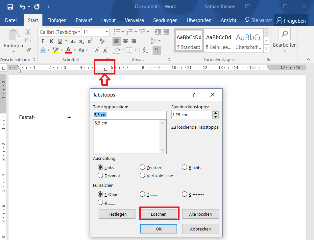
Task: Select Rechts alignment radio button
Action: click(184, 167)
